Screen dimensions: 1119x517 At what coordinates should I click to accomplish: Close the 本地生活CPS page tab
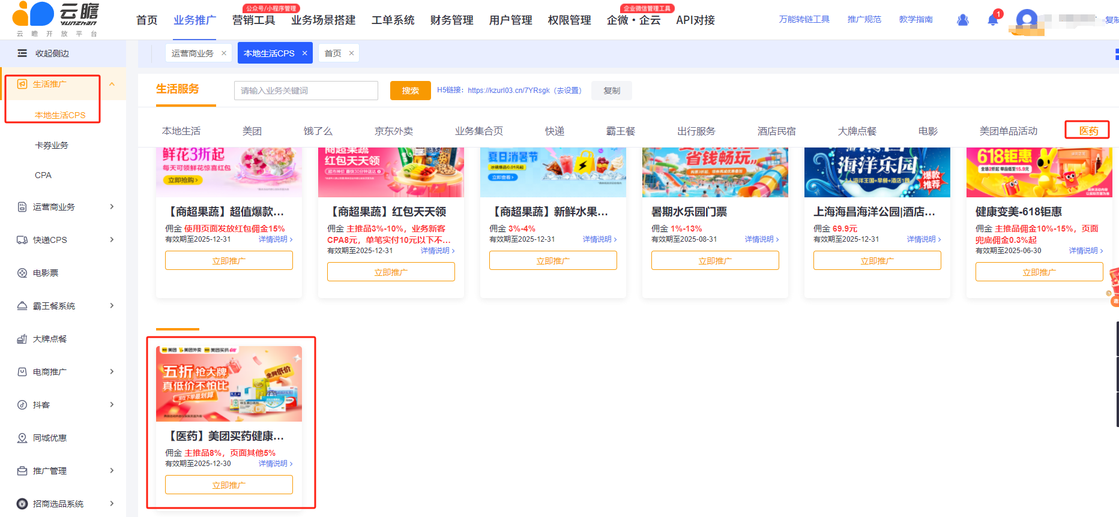click(x=305, y=53)
